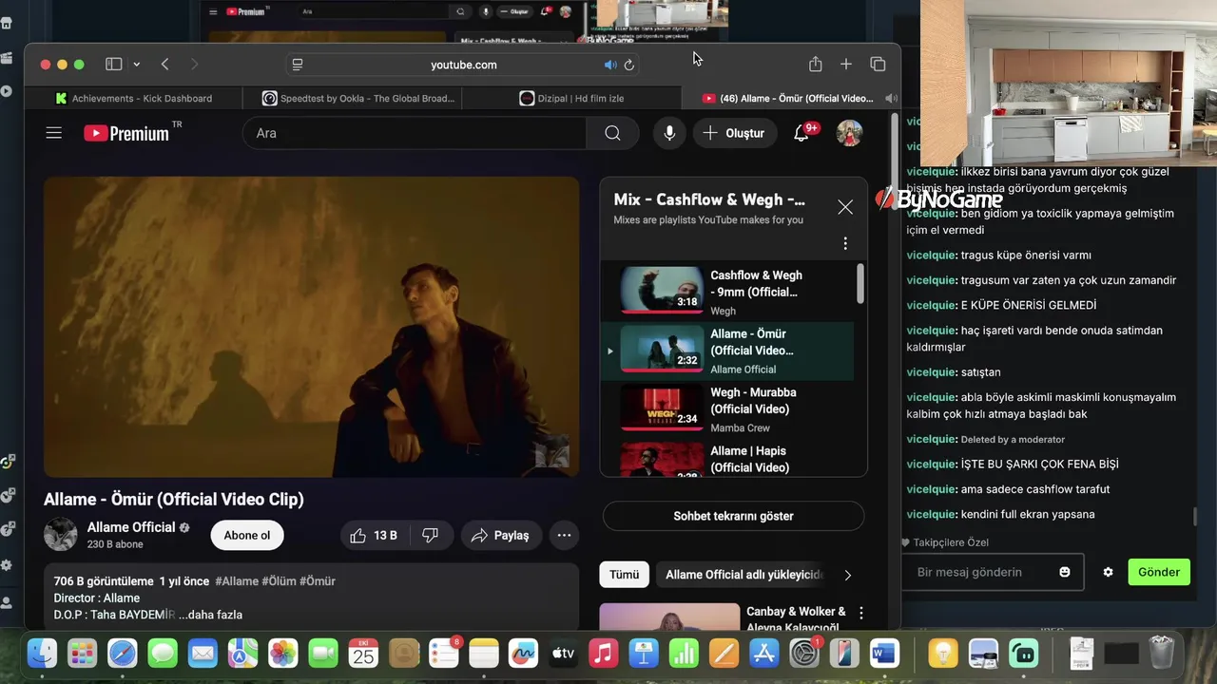
Task: Open the YouTube hamburger guide menu
Action: click(54, 133)
